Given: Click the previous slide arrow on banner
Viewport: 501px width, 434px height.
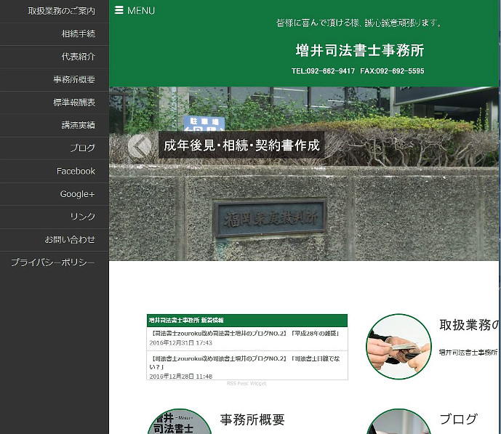Looking at the screenshot, I should (140, 145).
